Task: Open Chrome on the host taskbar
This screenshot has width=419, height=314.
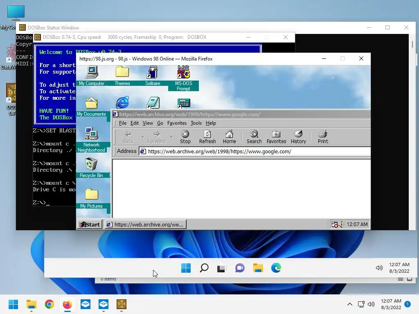Action: (x=50, y=304)
